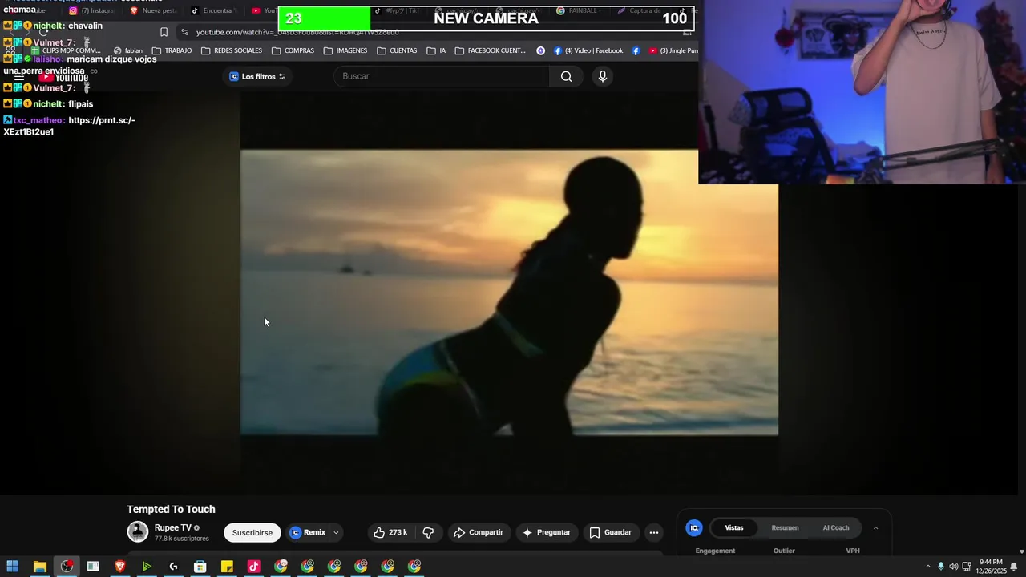Screen dimensions: 1026x577
Task: Click the Tempted To Touch video title
Action: click(171, 509)
